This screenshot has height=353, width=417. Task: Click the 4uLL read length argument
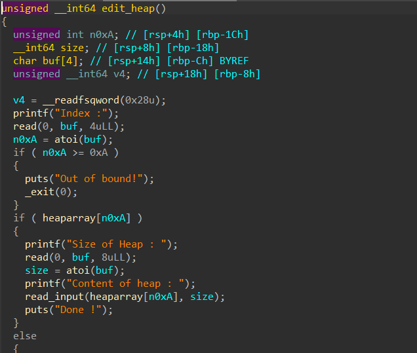102,126
